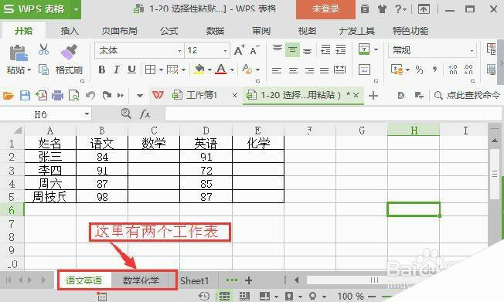The height and width of the screenshot is (302, 504).
Task: Click the formula bar input
Action: click(x=333, y=114)
